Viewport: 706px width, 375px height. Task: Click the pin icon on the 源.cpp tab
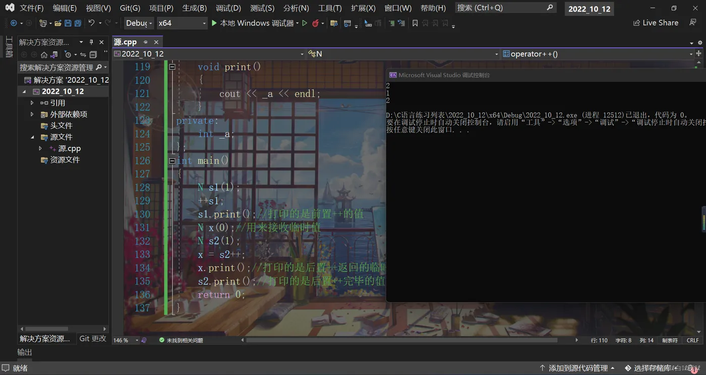tap(146, 42)
